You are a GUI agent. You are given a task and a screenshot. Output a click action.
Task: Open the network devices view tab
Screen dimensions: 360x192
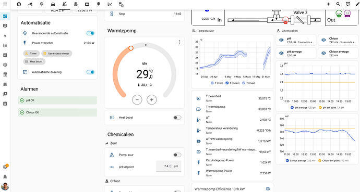point(121,4)
